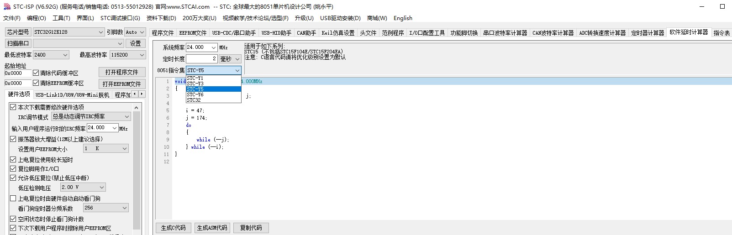Toggle 复位脚用作I/O口 checkbox
This screenshot has height=235, width=732.
13,169
